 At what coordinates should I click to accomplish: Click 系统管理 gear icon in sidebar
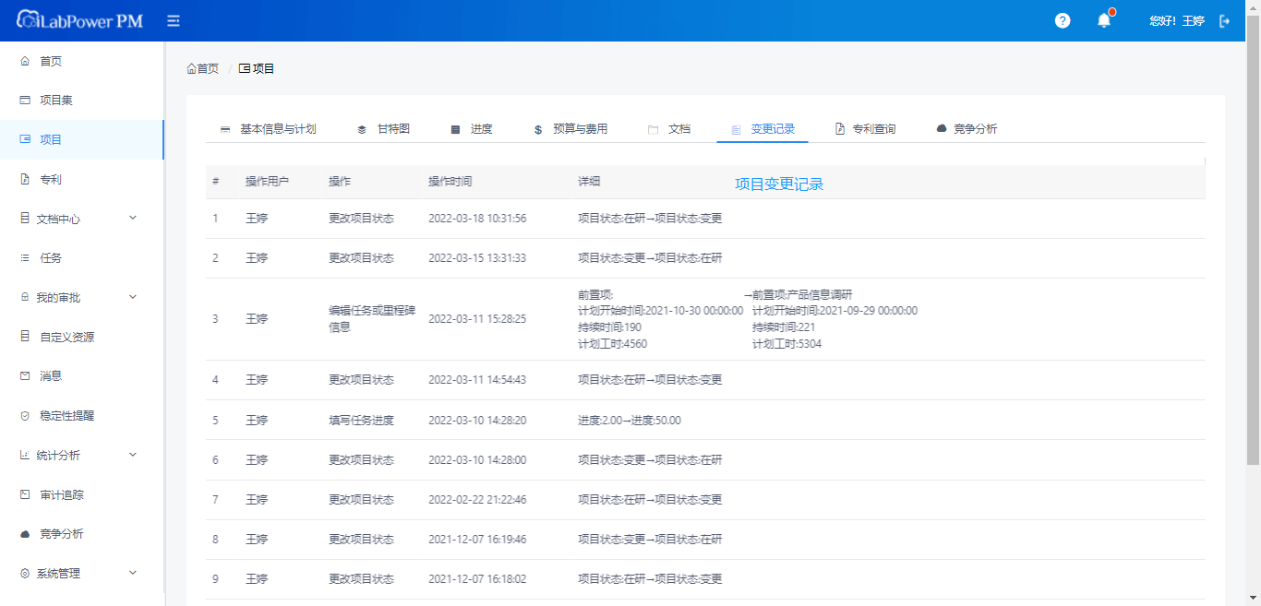tap(25, 574)
